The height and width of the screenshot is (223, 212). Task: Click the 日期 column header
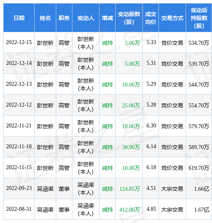click(x=19, y=18)
